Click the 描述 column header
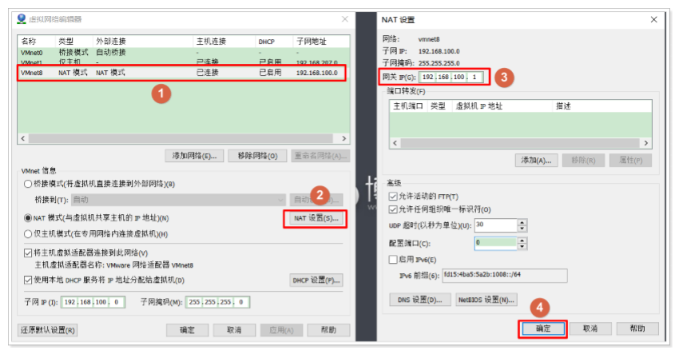This screenshot has height=354, width=675. point(602,106)
